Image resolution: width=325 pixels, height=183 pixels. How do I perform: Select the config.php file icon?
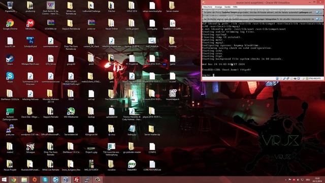tap(152, 25)
